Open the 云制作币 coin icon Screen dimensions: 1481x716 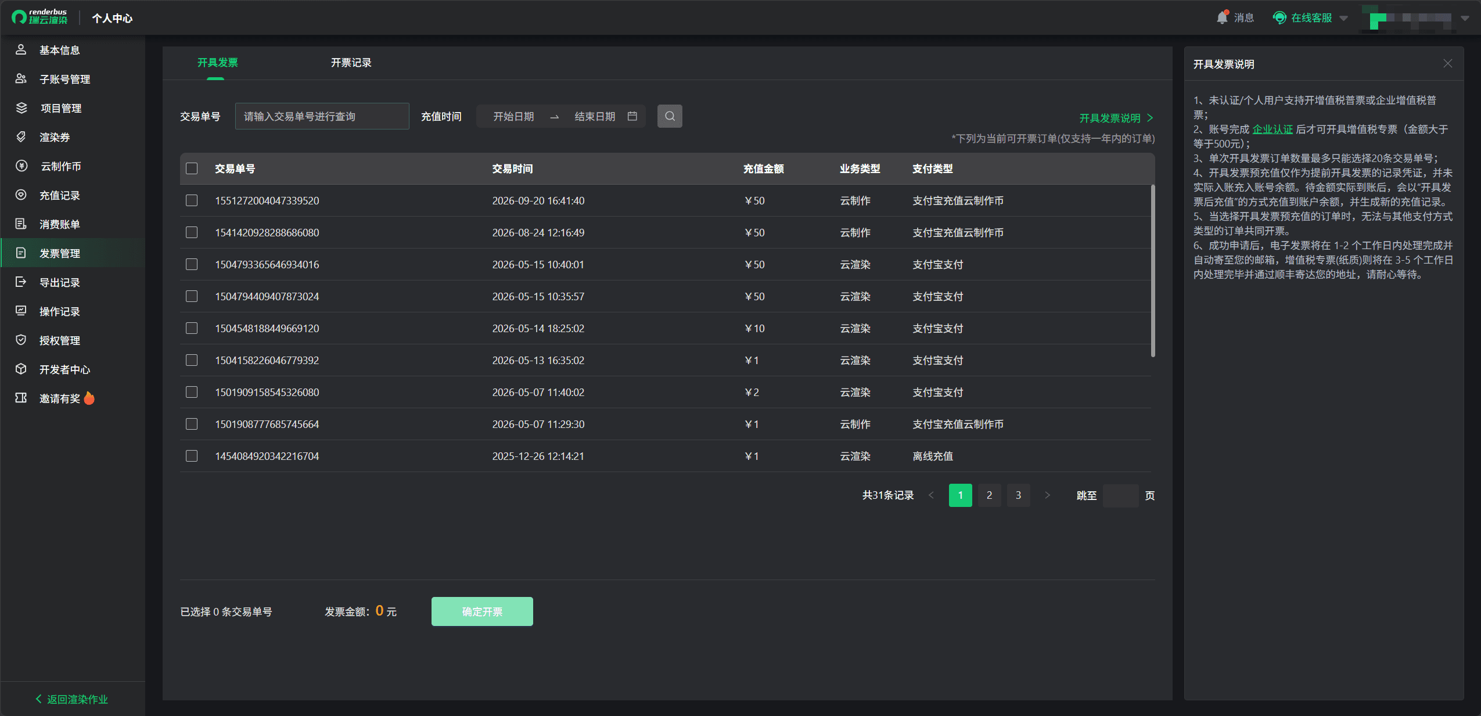pyautogui.click(x=21, y=166)
